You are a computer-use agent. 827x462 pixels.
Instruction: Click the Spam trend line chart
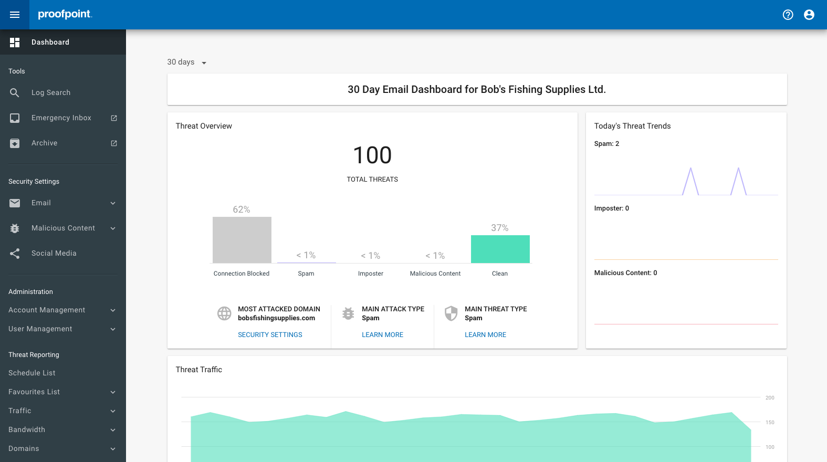(686, 181)
